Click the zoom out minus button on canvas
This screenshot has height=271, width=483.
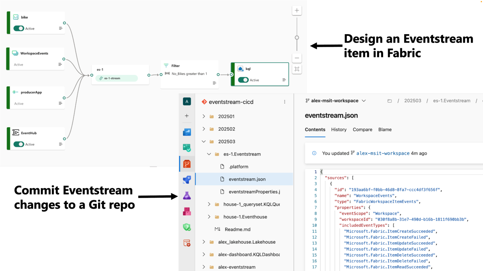click(297, 58)
